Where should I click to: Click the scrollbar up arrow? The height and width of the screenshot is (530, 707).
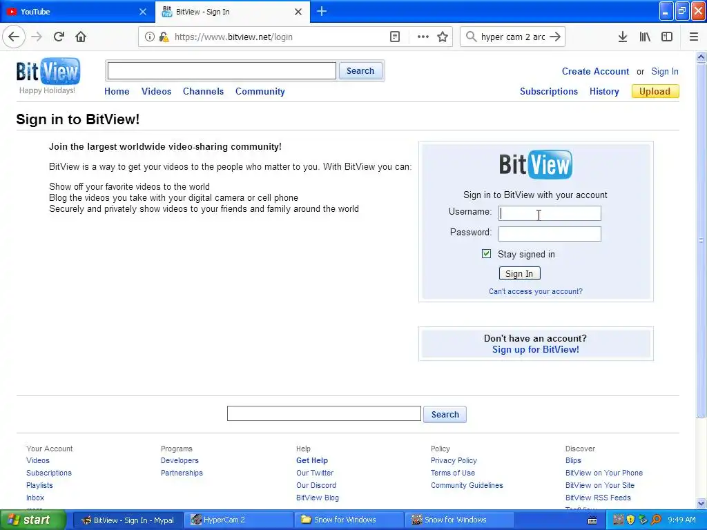tap(701, 57)
